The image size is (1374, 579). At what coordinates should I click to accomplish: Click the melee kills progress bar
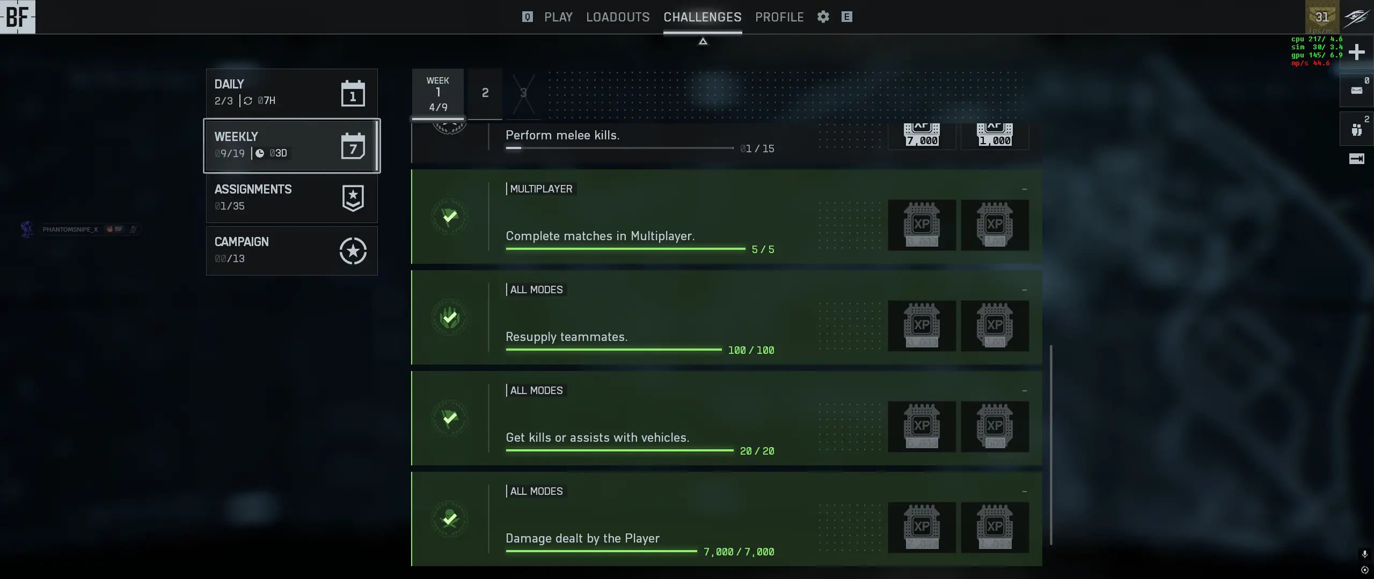coord(619,148)
